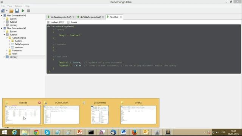Viewport: 242px width, 136px height.
Task: Click the taskbar clock and date
Action: click(x=234, y=133)
